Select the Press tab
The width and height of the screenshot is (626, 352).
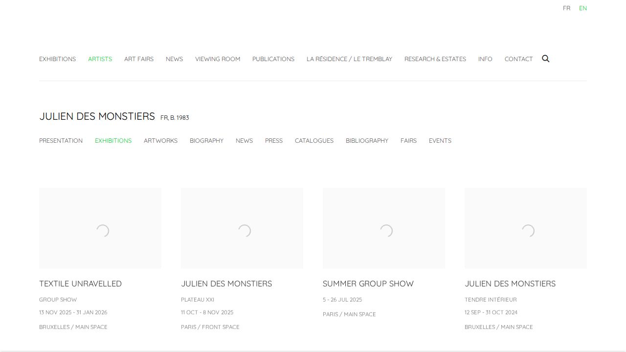(x=273, y=141)
